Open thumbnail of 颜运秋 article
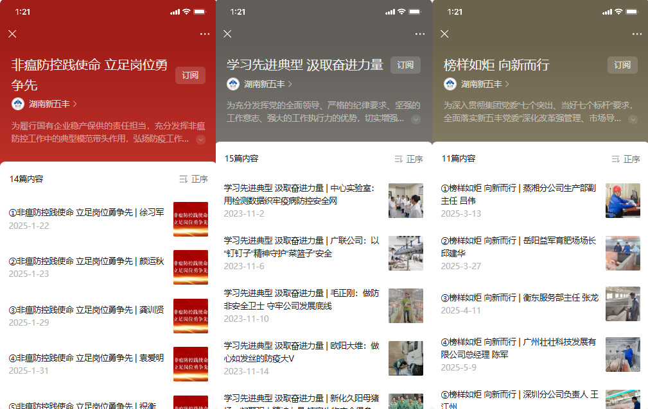The width and height of the screenshot is (648, 409). (191, 267)
